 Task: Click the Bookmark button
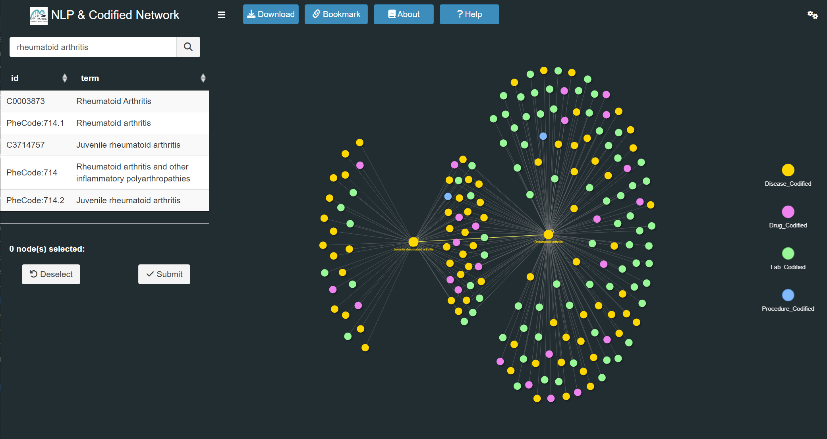click(336, 14)
